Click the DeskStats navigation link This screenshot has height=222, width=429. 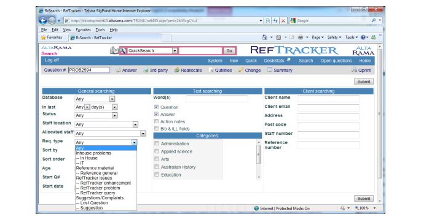coord(274,61)
